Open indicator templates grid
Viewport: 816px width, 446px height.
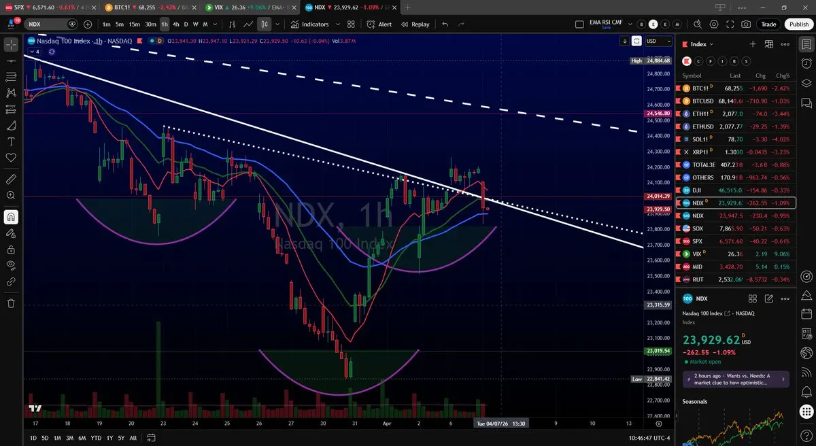point(351,24)
